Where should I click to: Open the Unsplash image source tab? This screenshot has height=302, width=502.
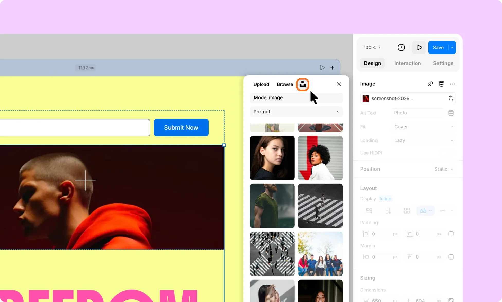point(302,84)
